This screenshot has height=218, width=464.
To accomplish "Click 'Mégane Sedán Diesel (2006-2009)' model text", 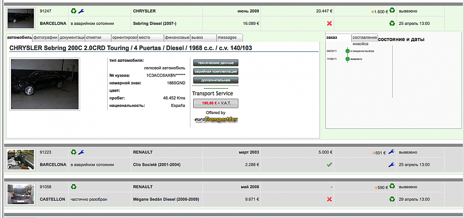I will [166, 199].
